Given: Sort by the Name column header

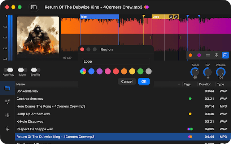Looking at the screenshot, I should click(x=21, y=84).
